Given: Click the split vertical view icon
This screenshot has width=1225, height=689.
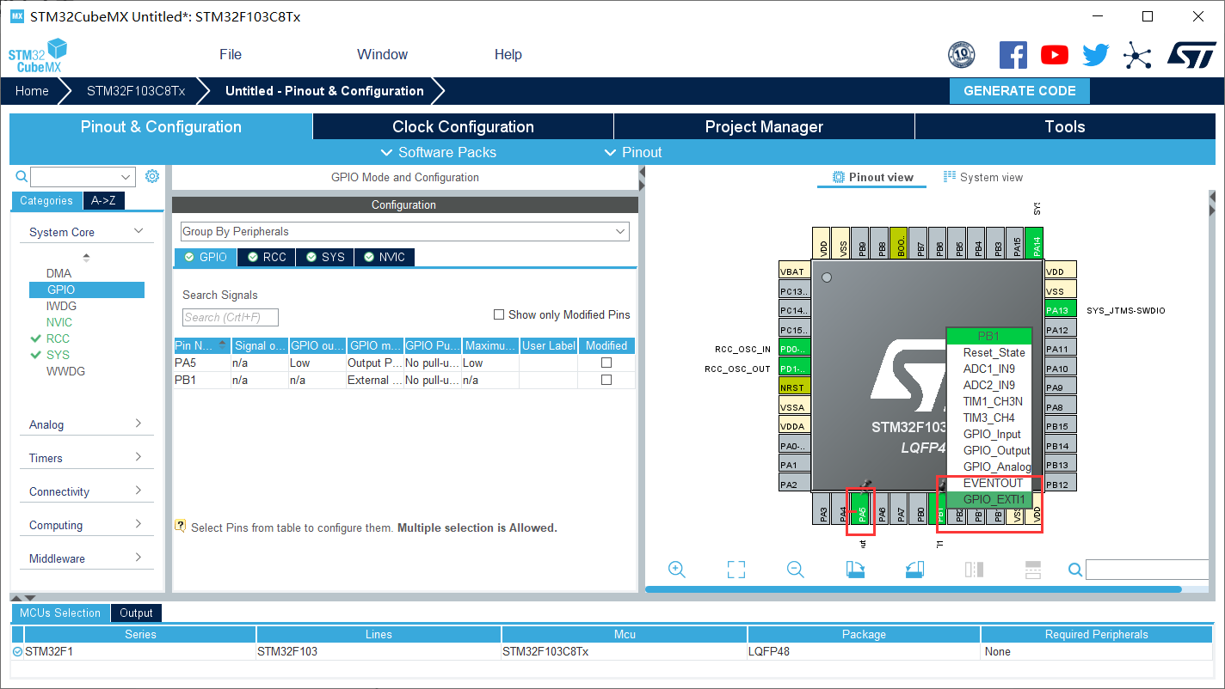Looking at the screenshot, I should (974, 570).
